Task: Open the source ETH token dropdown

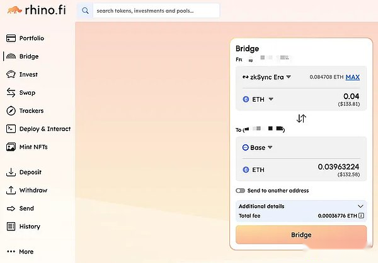Action: [258, 99]
